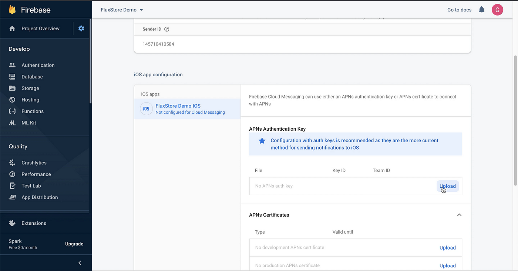Click the page vertical scrollbar
Image resolution: width=518 pixels, height=271 pixels.
pyautogui.click(x=515, y=120)
